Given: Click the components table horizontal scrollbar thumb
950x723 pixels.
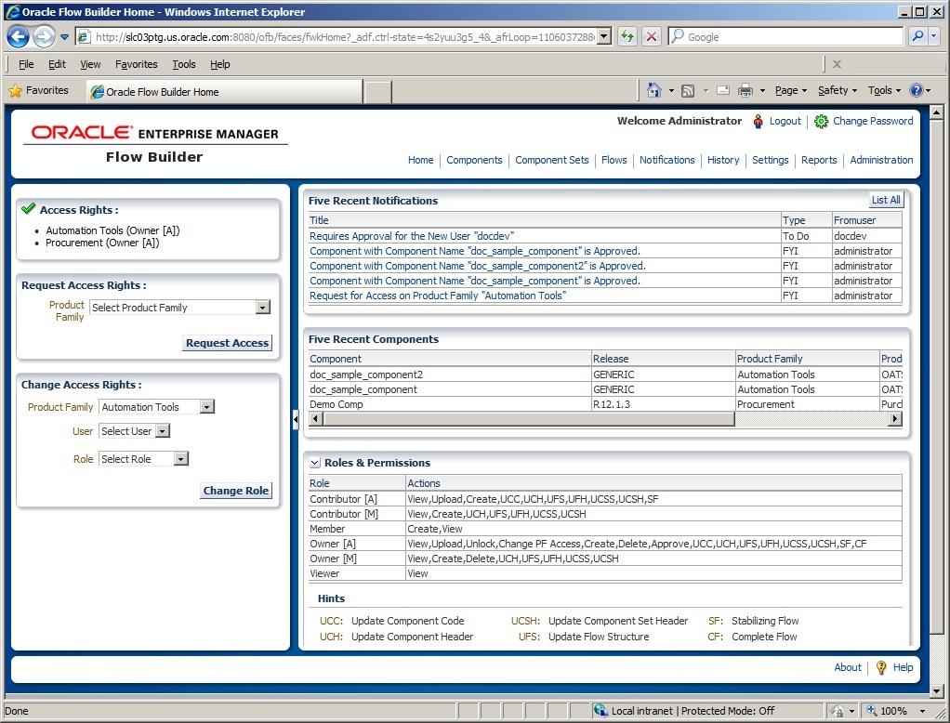Looking at the screenshot, I should click(528, 419).
